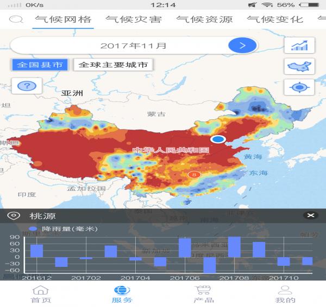Tap the 201710 axis label

click(x=284, y=278)
